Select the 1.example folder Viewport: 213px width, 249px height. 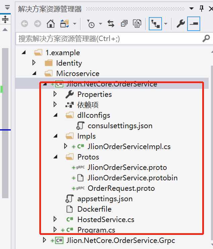[x=62, y=53]
